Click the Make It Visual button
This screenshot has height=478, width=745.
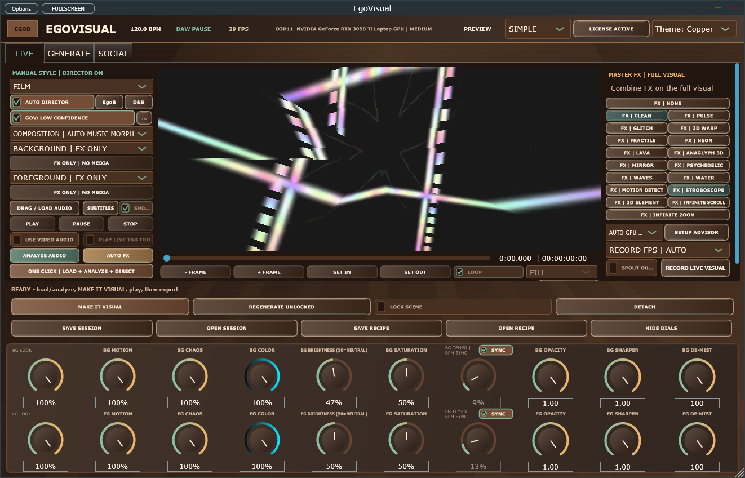[x=100, y=307]
